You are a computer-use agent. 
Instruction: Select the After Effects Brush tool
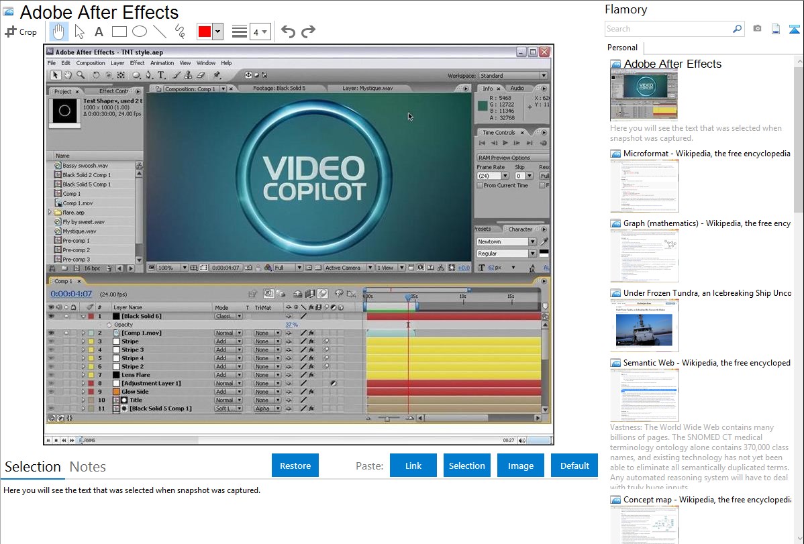point(177,75)
